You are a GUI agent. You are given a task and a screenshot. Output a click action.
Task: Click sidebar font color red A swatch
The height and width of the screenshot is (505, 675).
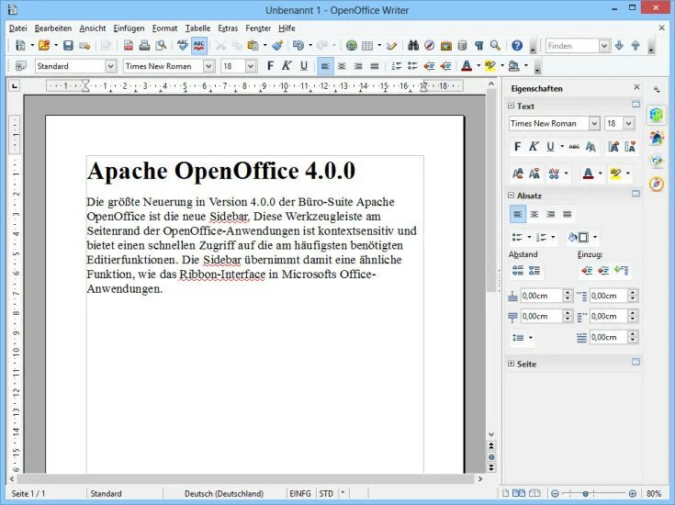click(588, 174)
